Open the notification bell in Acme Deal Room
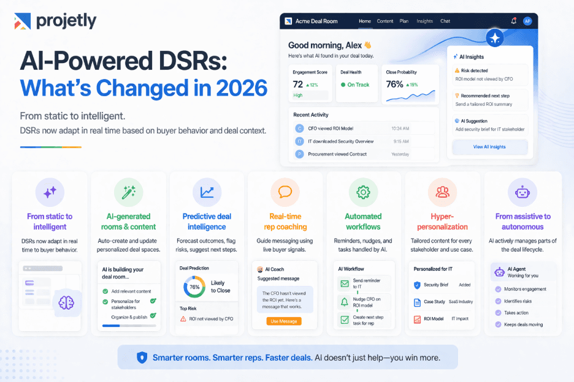Viewport: 574px width, 382px height. click(514, 21)
